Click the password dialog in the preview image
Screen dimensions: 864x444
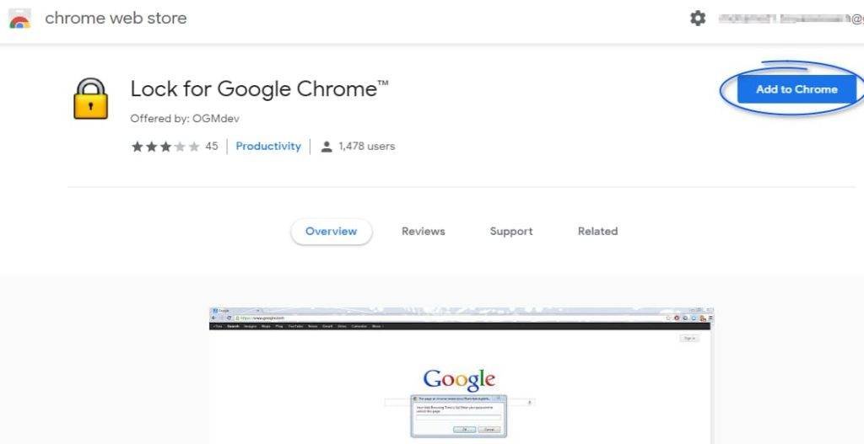tap(458, 415)
